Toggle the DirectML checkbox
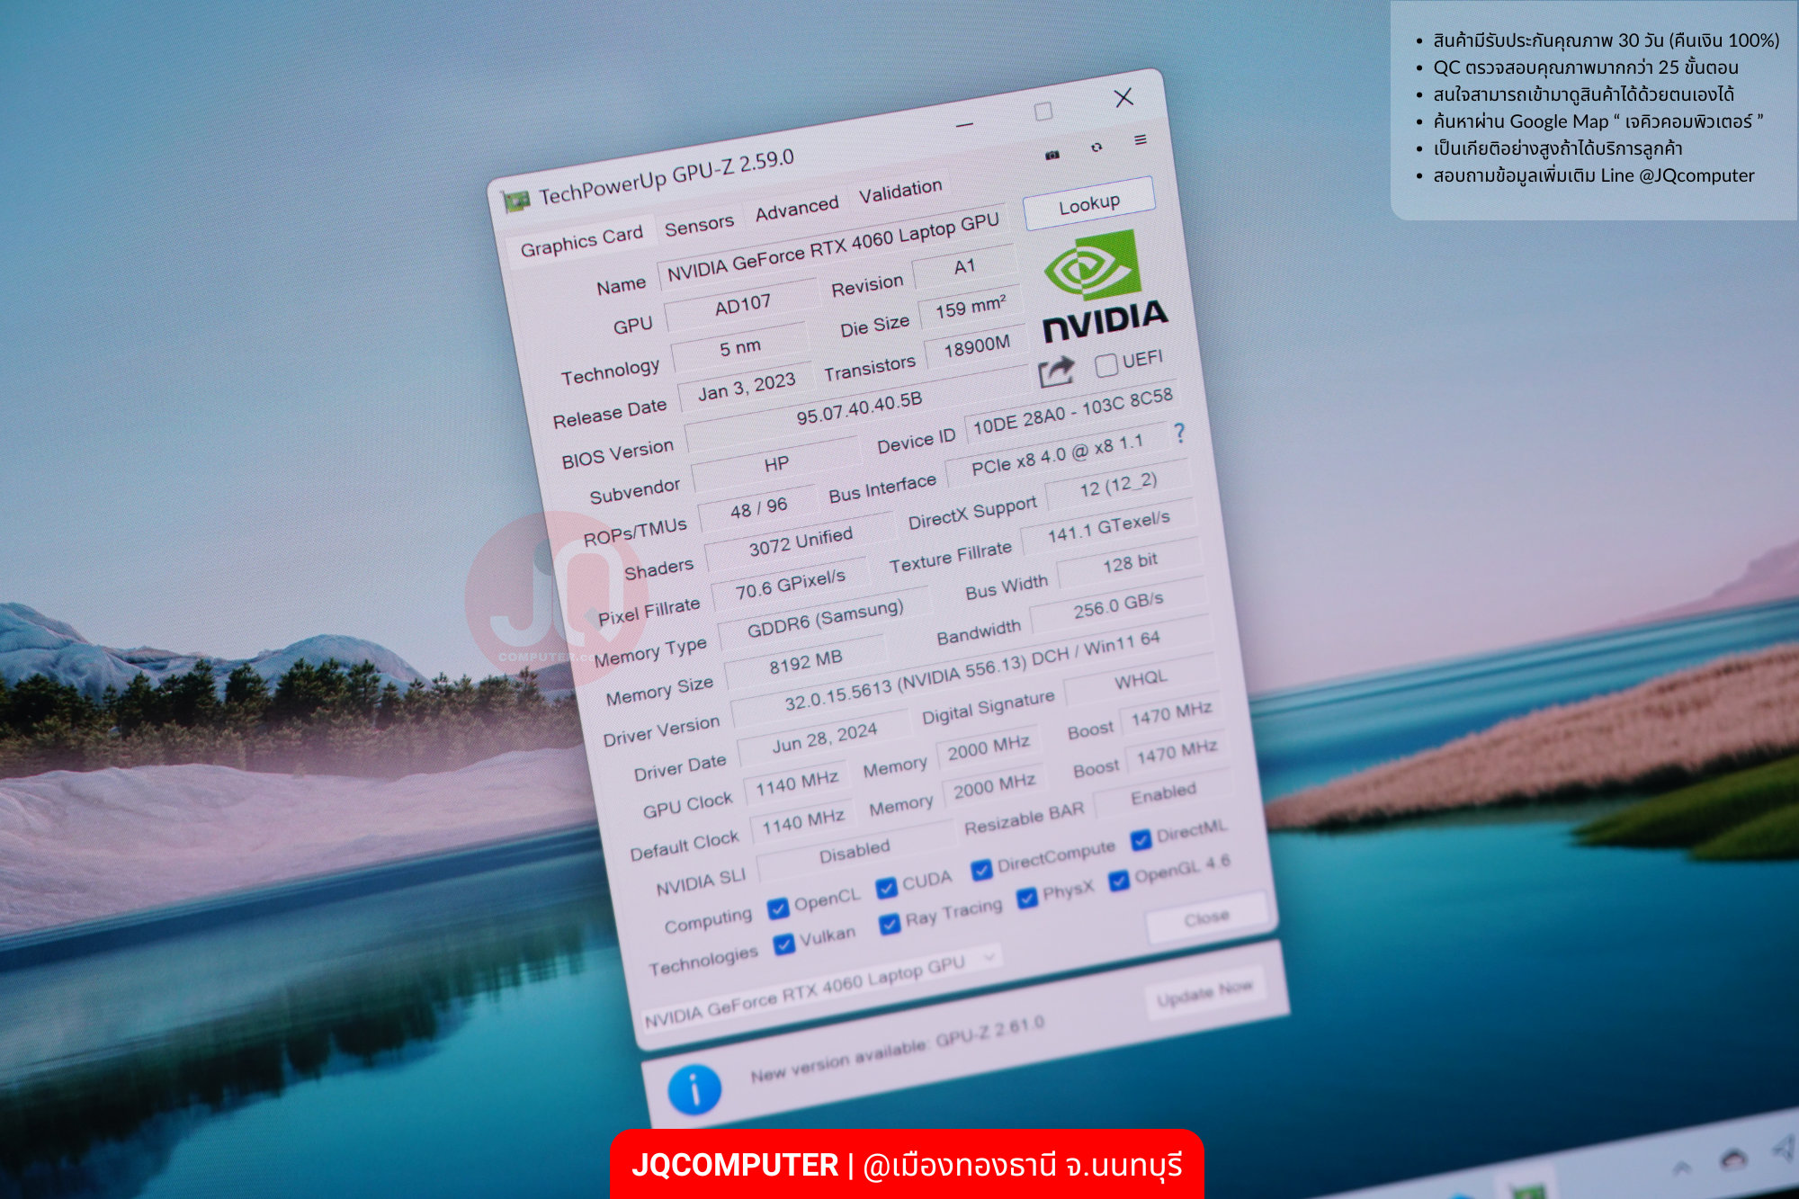The height and width of the screenshot is (1199, 1799). pyautogui.click(x=1141, y=839)
